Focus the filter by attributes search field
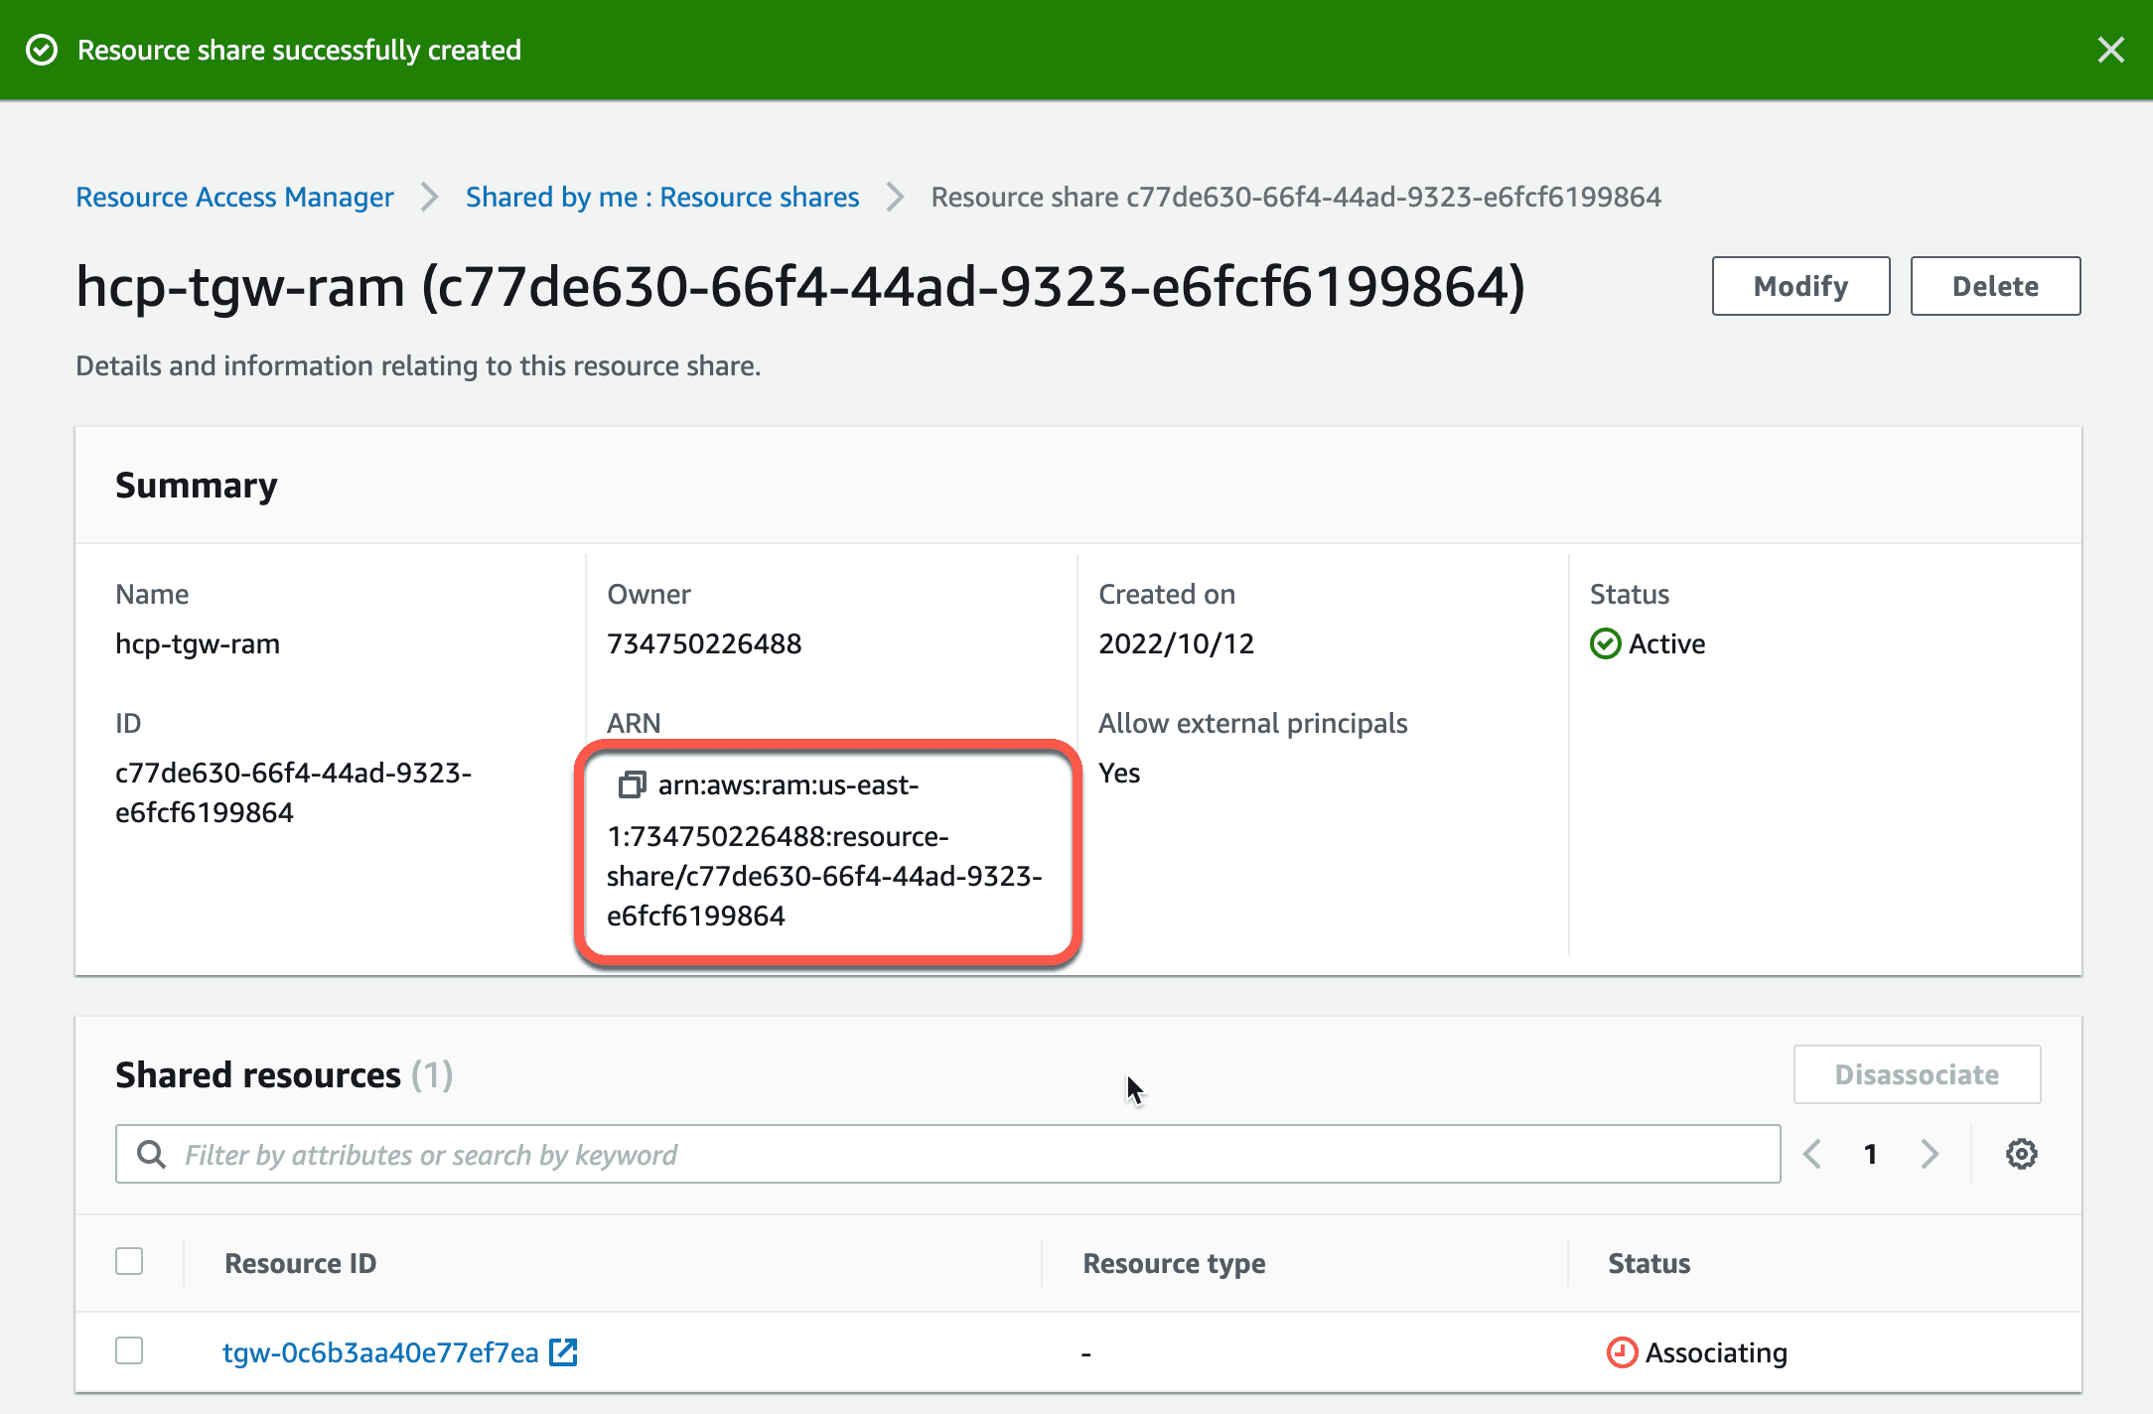This screenshot has width=2153, height=1414. point(947,1154)
